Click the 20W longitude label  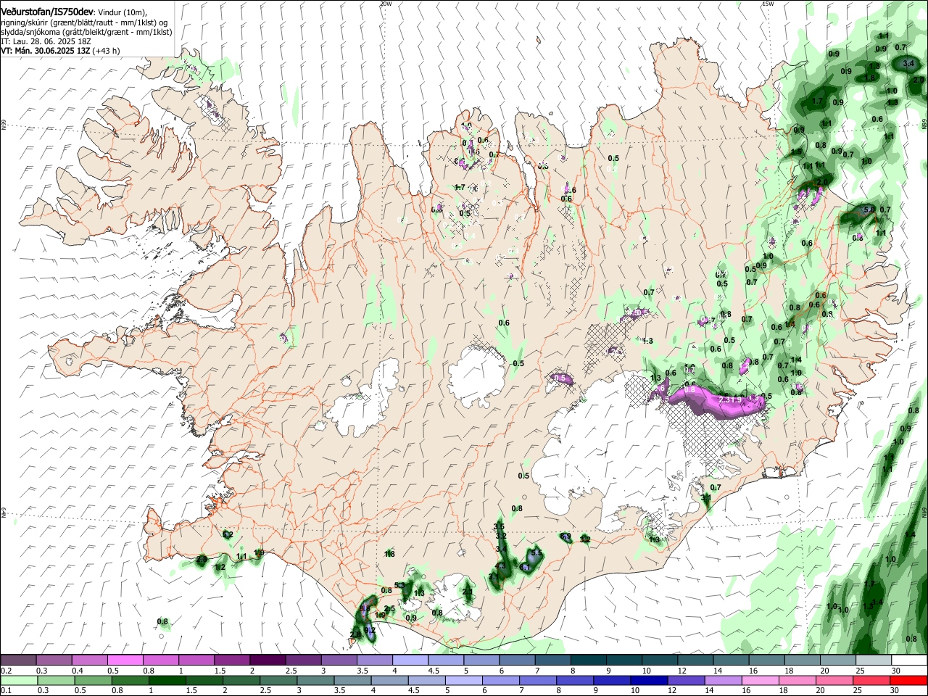386,4
